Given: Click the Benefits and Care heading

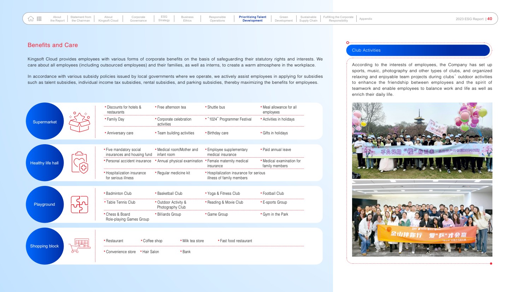Looking at the screenshot, I should point(53,45).
